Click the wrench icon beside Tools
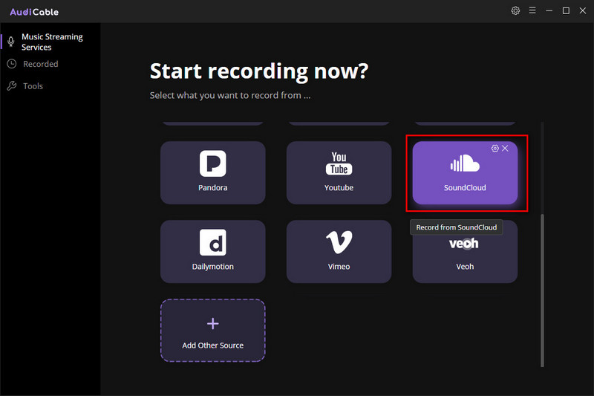 (12, 86)
